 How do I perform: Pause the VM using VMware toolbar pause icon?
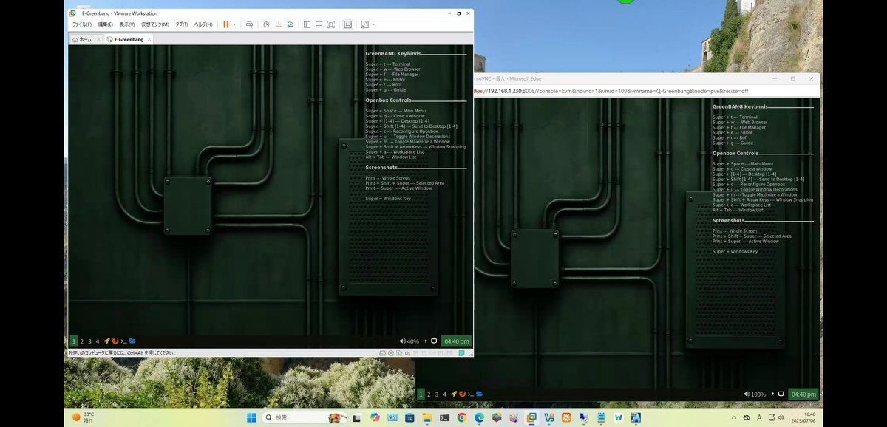[226, 24]
